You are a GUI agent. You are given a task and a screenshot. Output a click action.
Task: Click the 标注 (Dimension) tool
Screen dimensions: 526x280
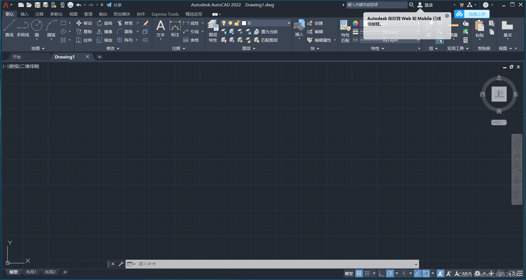175,29
